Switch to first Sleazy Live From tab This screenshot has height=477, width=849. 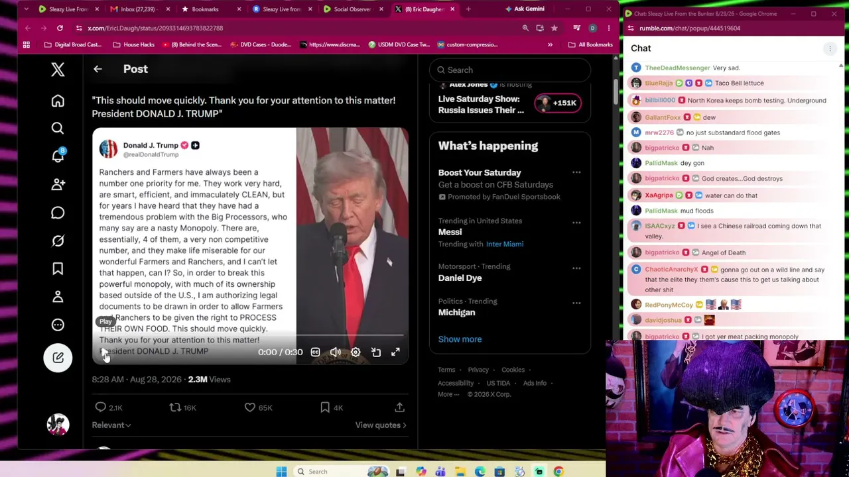pyautogui.click(x=68, y=9)
